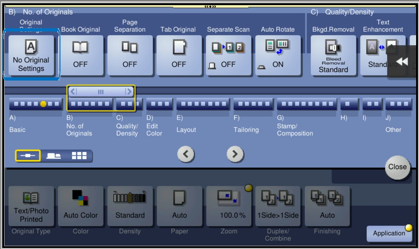Viewport: 419px width, 249px height.
Task: Open the Original Type Text/Photo button
Action: (31, 207)
